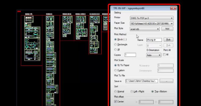Click the Save in folder path field
Screen dimensions: 201x106
(x=142, y=81)
